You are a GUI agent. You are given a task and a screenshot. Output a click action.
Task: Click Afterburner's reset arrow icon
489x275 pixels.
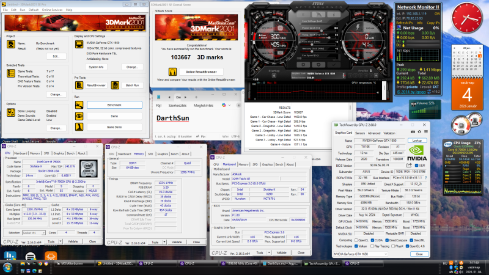pyautogui.click(x=318, y=65)
